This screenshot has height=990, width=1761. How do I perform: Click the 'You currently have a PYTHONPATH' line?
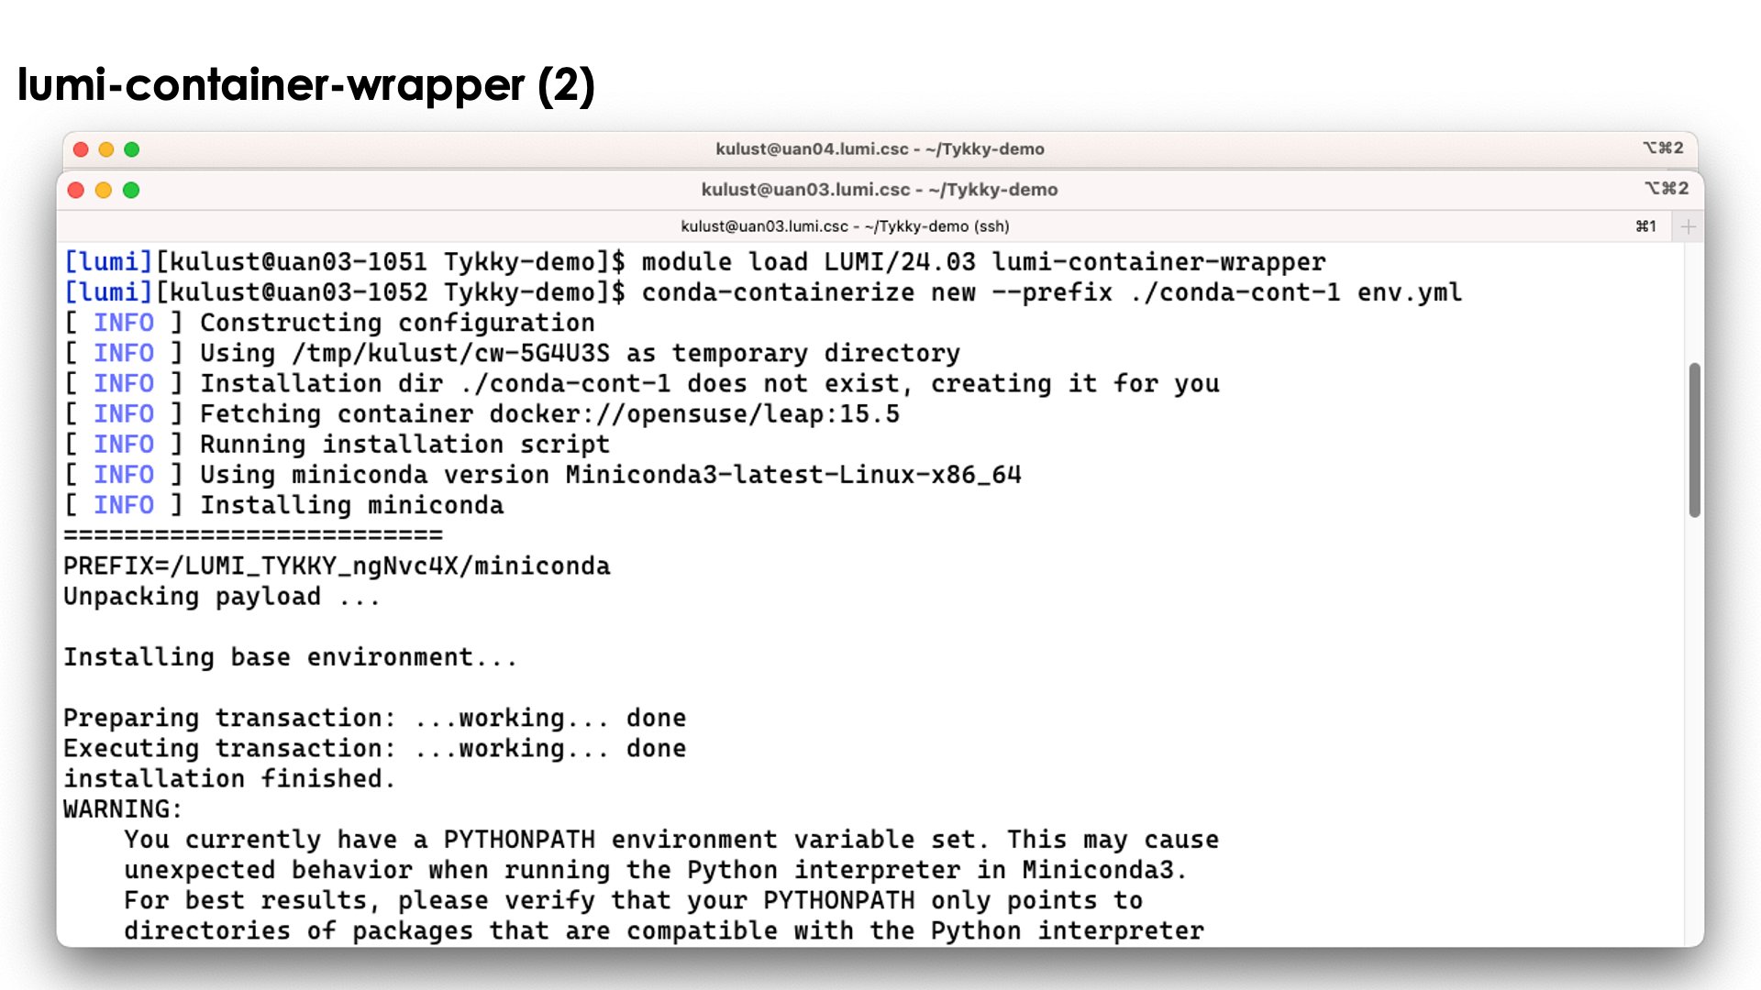click(x=671, y=839)
